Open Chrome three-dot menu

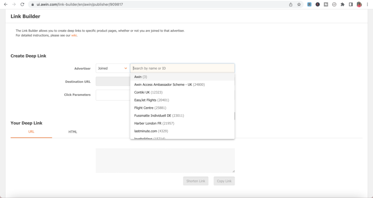pyautogui.click(x=368, y=4)
